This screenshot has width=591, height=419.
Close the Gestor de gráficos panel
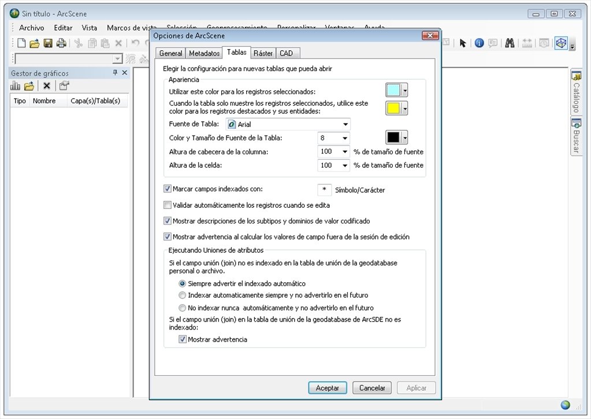125,73
